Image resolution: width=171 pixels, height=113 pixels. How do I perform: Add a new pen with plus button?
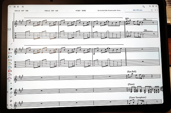(x=11, y=83)
